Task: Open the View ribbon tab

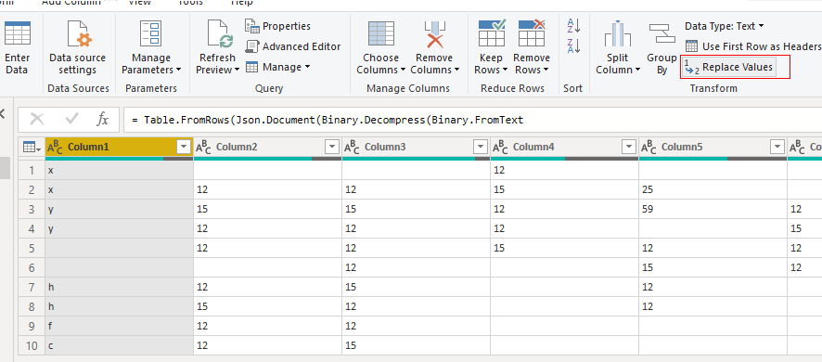Action: [139, 3]
